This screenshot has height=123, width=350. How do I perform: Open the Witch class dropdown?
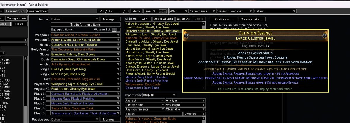click(179, 11)
